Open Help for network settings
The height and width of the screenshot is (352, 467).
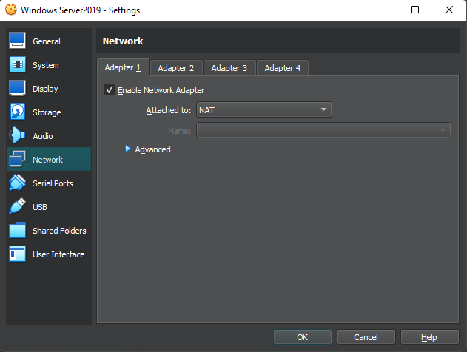[429, 337]
